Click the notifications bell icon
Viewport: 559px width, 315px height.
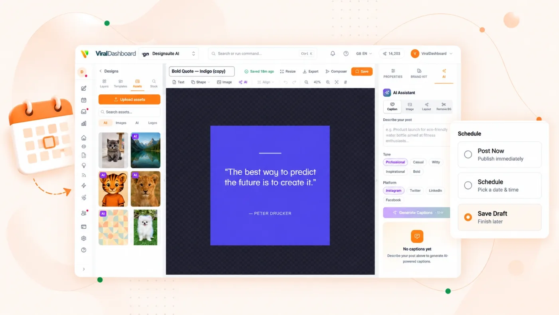[x=333, y=54]
